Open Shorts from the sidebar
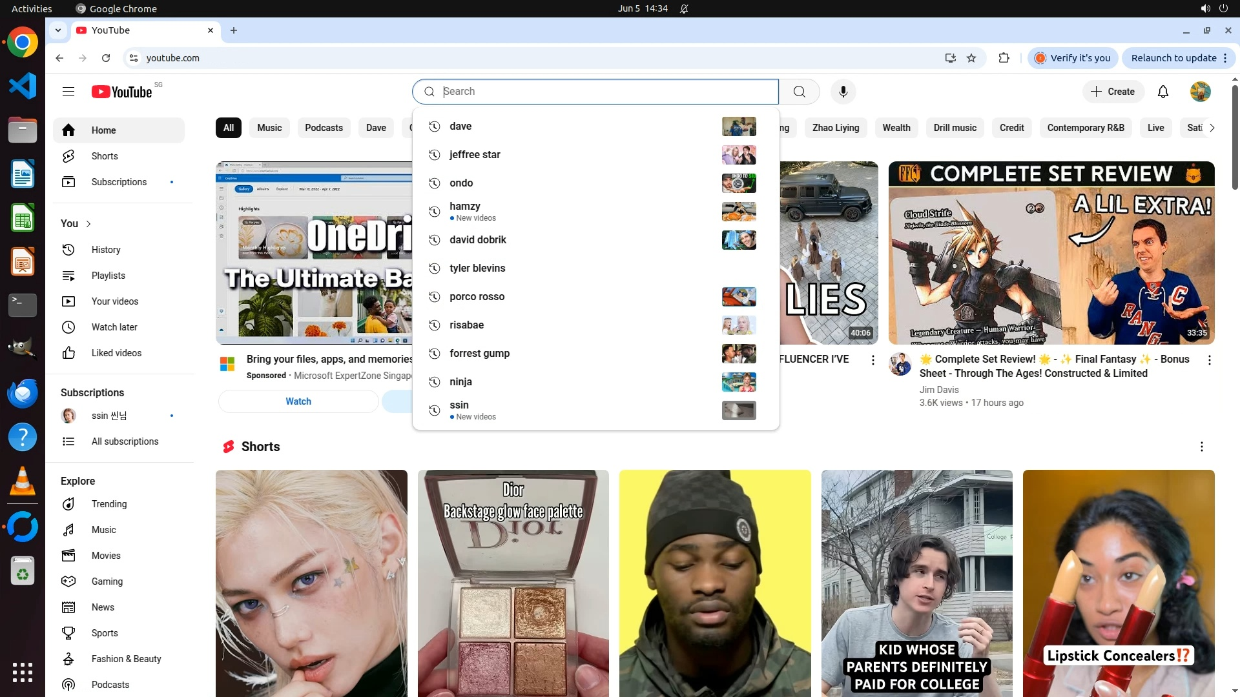Viewport: 1240px width, 697px height. click(105, 156)
